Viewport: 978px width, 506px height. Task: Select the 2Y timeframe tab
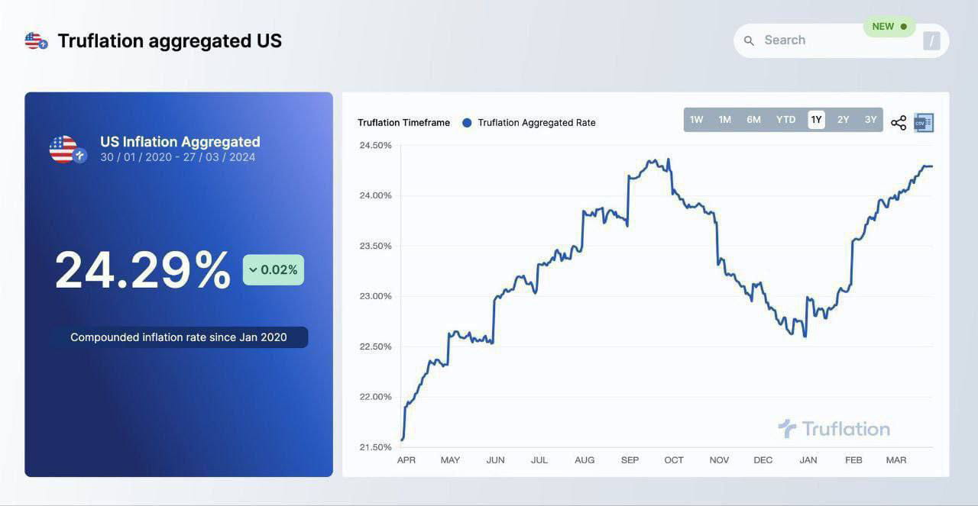click(x=843, y=119)
